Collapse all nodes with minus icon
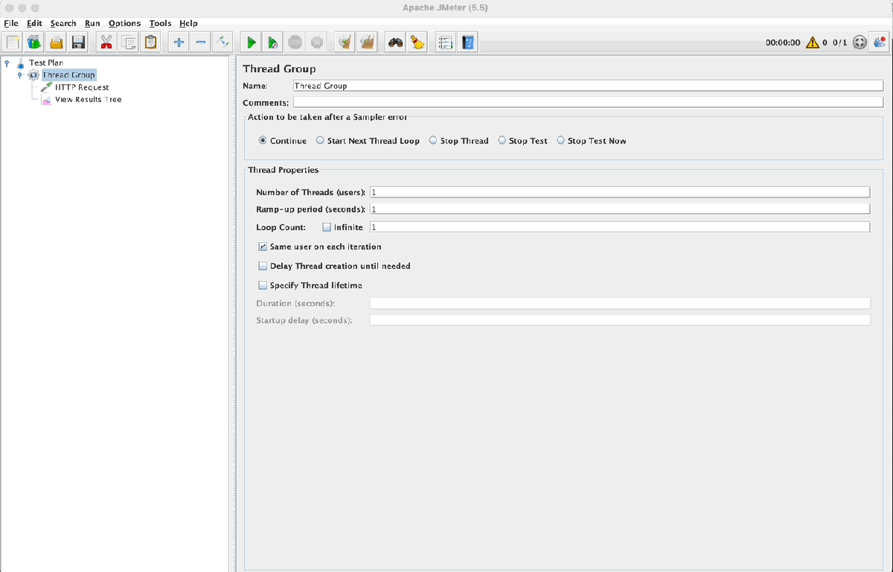 tap(201, 42)
